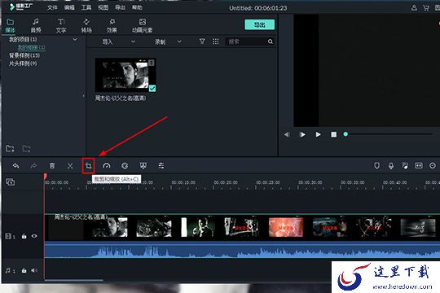Click the circular zoom icon at toolbar end

coord(433,166)
